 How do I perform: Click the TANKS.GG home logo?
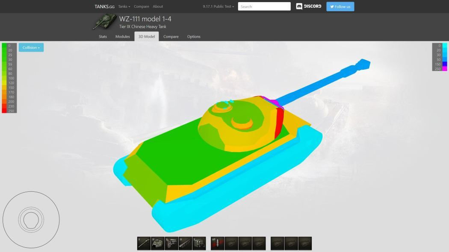point(104,6)
